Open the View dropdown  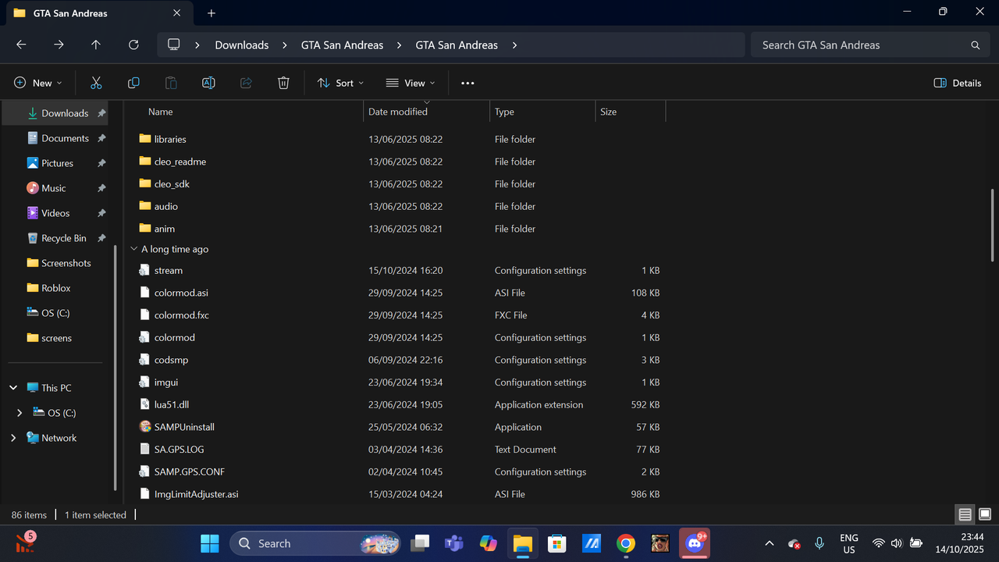411,83
